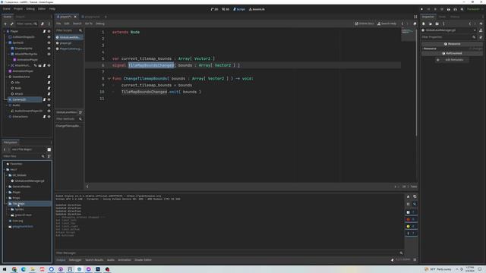Open the Project menu
Image resolution: width=486 pixels, height=273 pixels.
click(18, 9)
